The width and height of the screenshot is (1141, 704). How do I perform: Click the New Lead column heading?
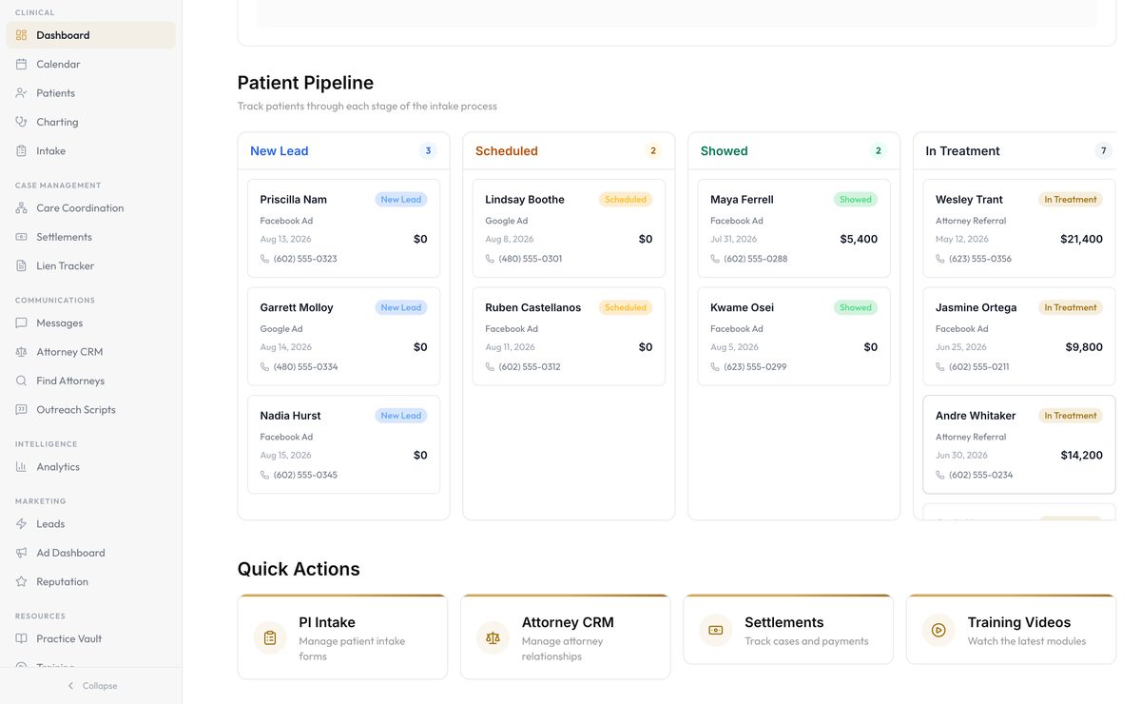point(280,151)
